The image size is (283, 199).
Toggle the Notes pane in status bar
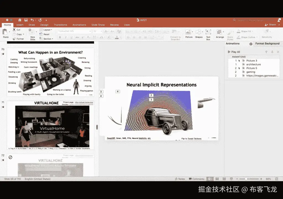[180, 179]
